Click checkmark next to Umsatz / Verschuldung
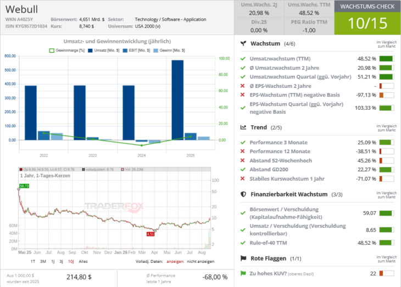 click(243, 230)
